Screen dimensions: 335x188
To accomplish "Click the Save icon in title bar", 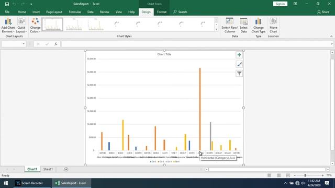I will (x=7, y=4).
